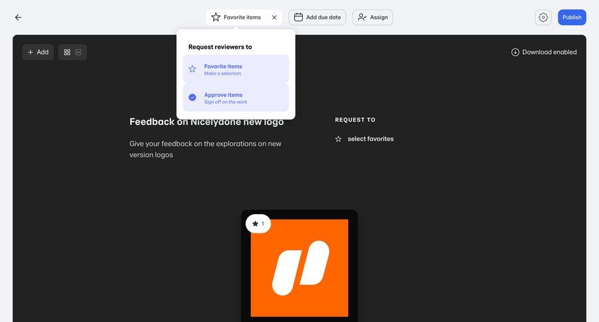Open settings via the gear icon
This screenshot has width=599, height=322.
click(543, 17)
